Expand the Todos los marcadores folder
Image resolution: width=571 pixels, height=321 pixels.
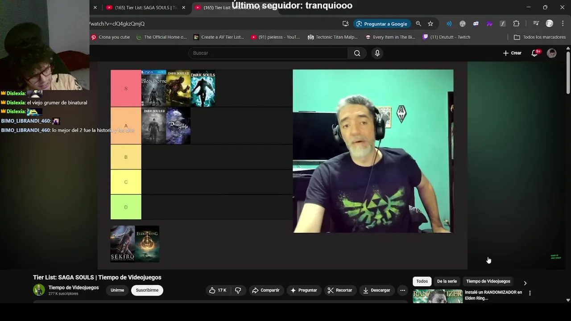[540, 37]
